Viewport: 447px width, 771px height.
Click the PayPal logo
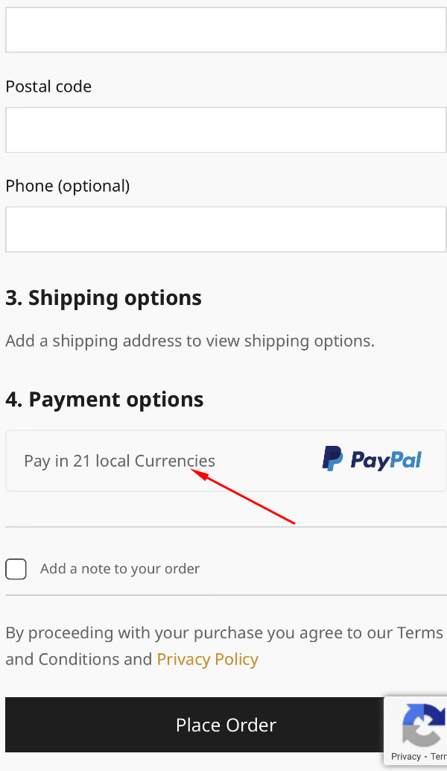click(372, 459)
